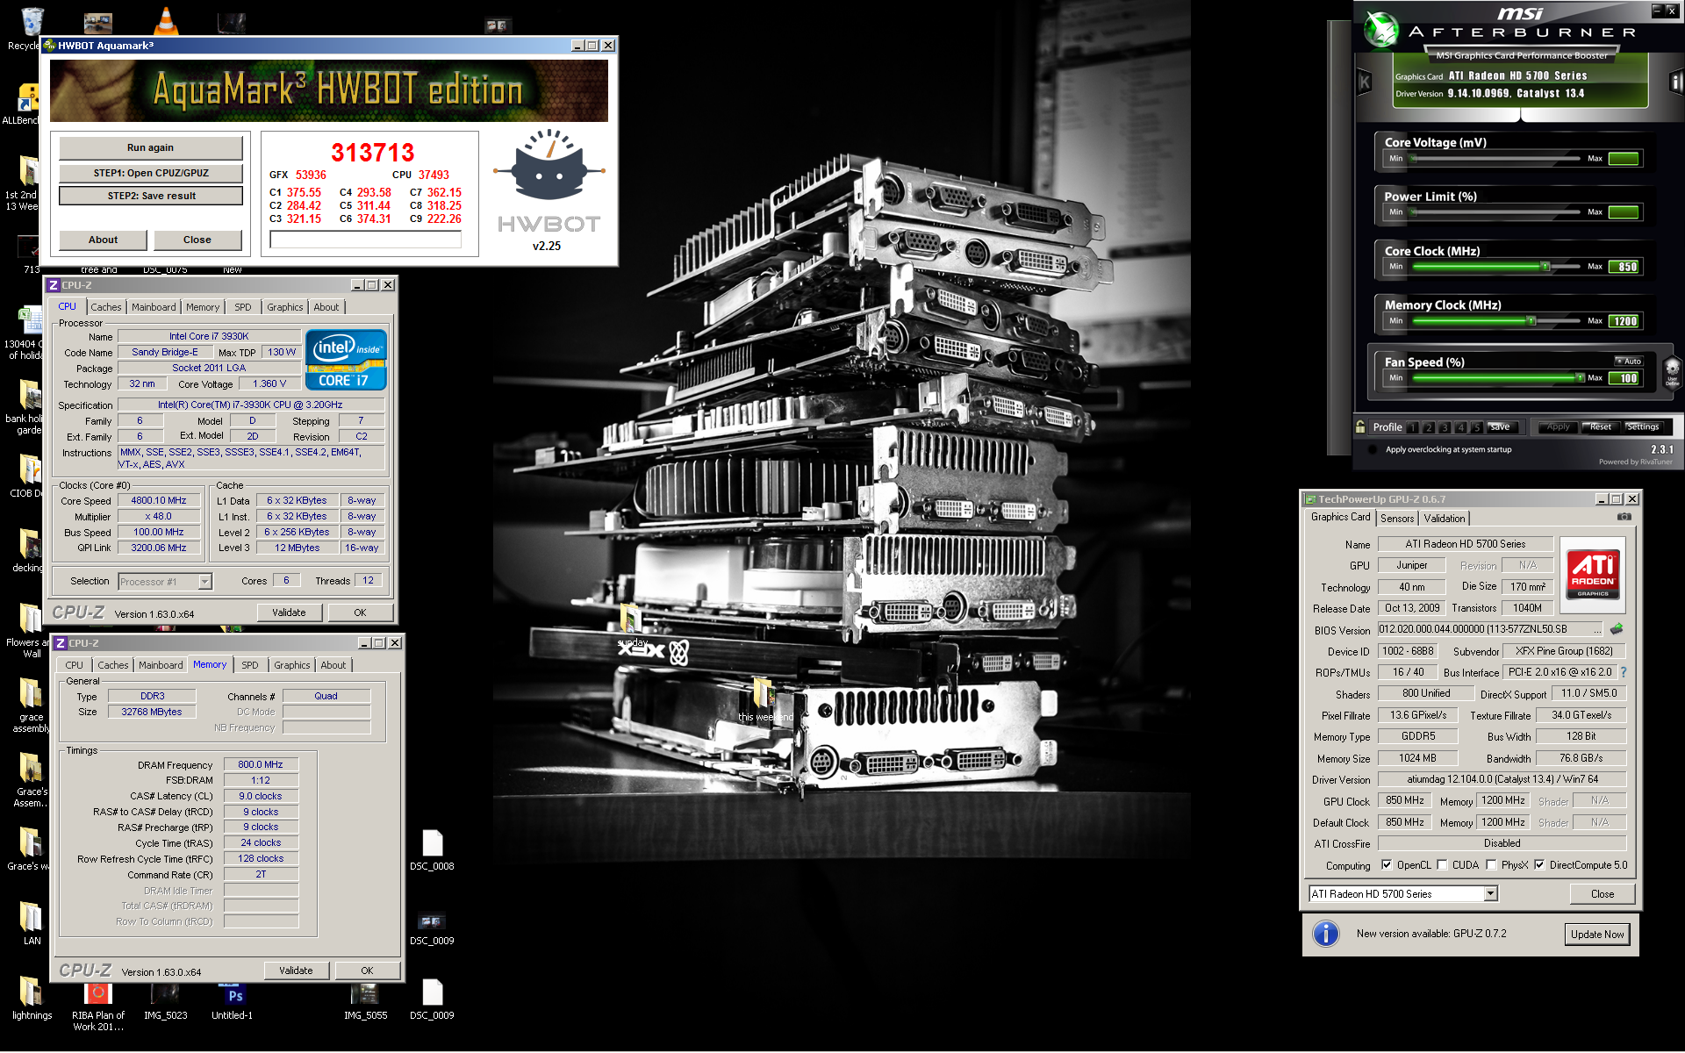Click the HWBOT robot logo in Aquamark
This screenshot has width=1685, height=1053.
click(549, 167)
